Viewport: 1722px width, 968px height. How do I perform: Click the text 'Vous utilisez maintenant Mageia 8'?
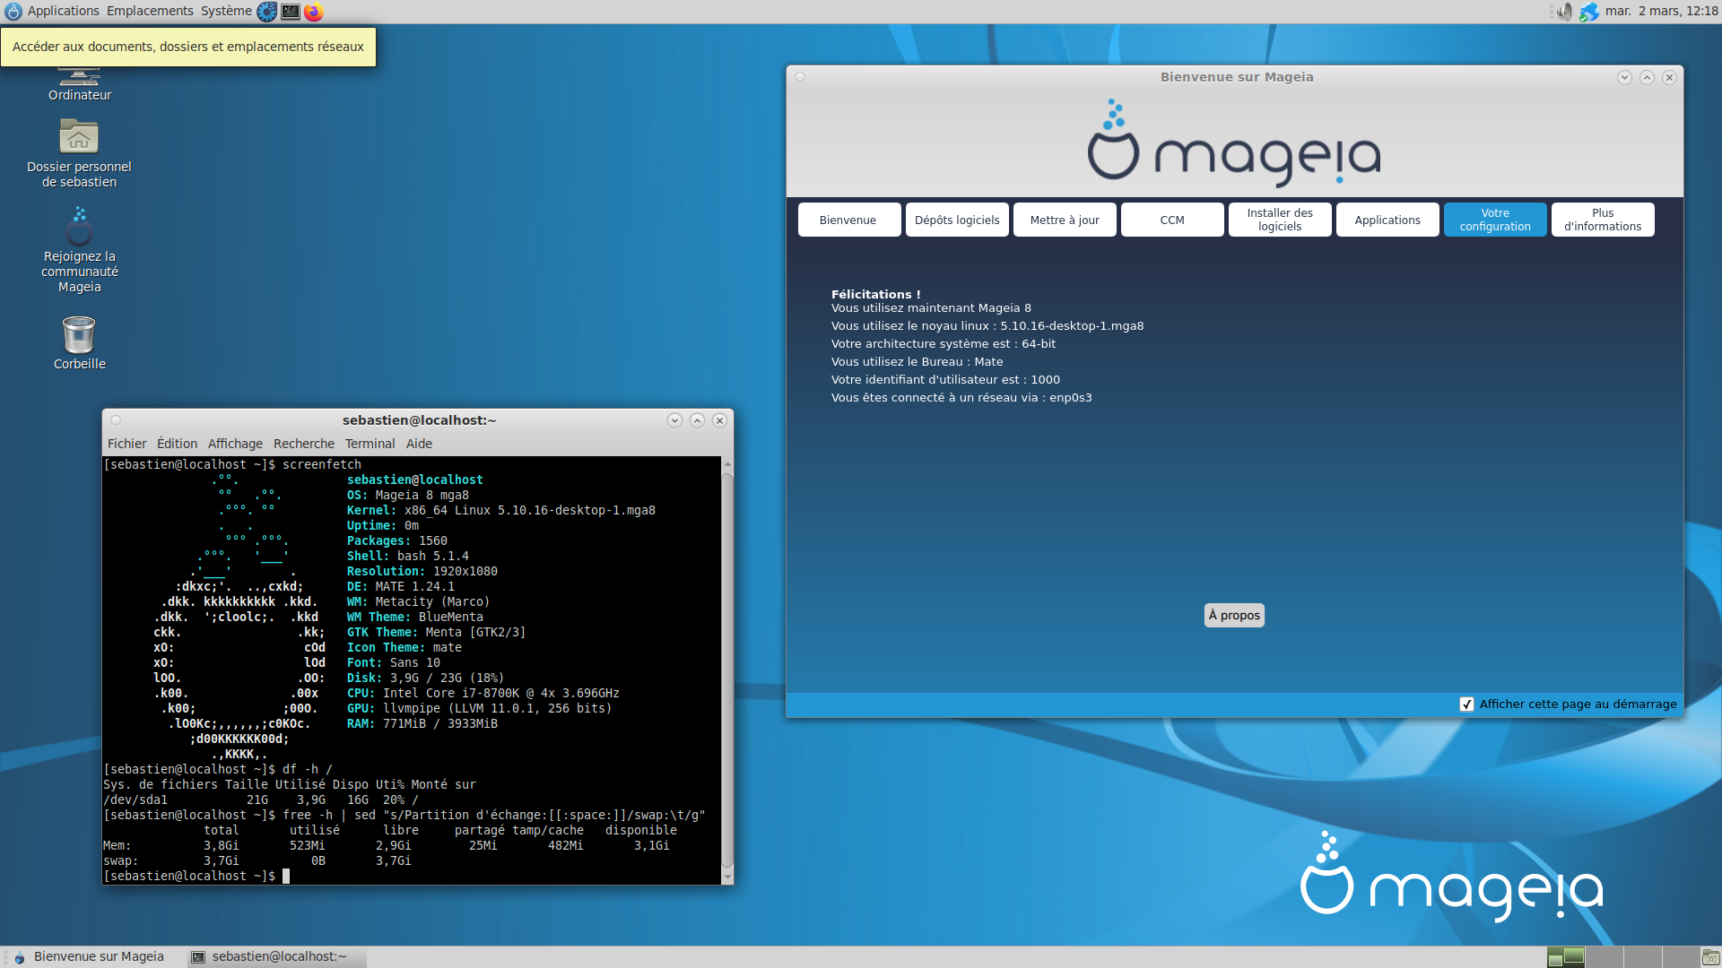click(931, 308)
